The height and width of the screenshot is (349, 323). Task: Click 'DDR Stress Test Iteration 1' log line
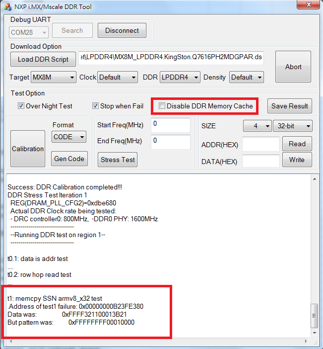pyautogui.click(x=47, y=195)
